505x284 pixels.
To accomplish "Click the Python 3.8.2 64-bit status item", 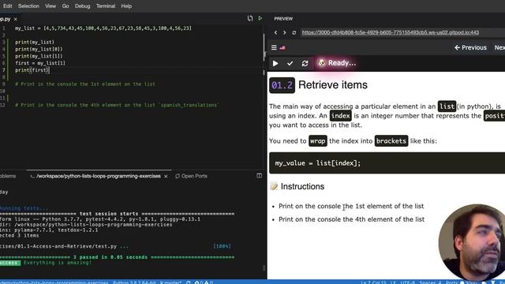I will pos(134,282).
